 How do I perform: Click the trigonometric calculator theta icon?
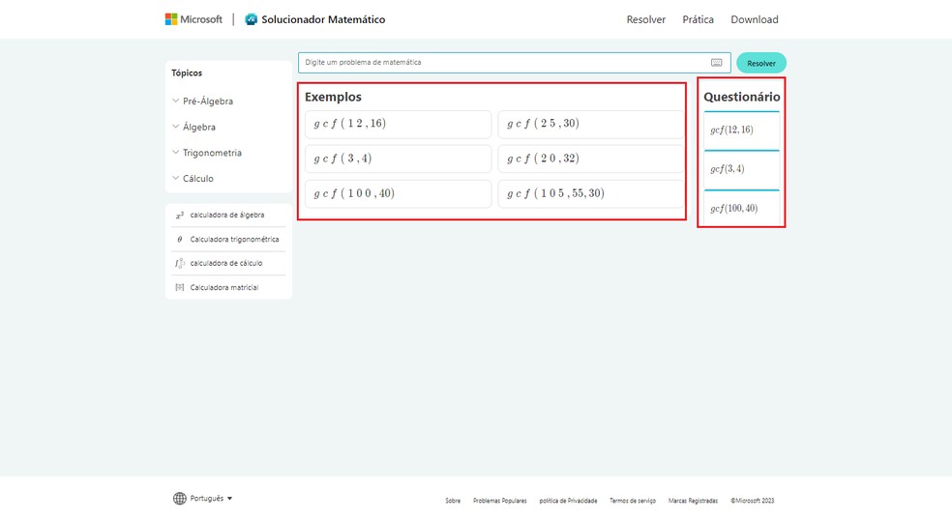pos(180,239)
